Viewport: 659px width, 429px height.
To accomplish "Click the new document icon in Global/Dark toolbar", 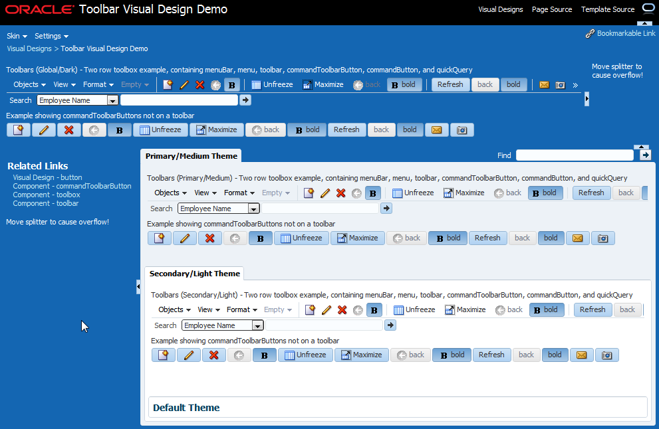I will click(168, 85).
